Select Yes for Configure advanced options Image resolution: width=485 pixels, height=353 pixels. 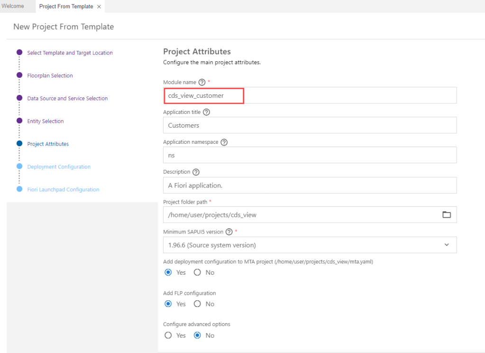pyautogui.click(x=168, y=335)
